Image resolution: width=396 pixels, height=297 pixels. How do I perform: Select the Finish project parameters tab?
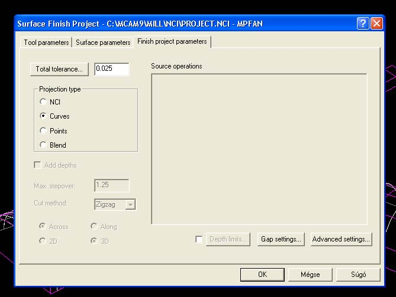[x=172, y=41]
